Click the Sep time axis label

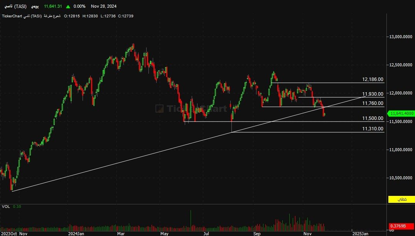[x=257, y=234]
